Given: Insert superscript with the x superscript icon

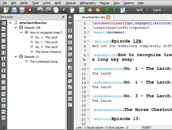Looking at the screenshot, I should (70, 87).
